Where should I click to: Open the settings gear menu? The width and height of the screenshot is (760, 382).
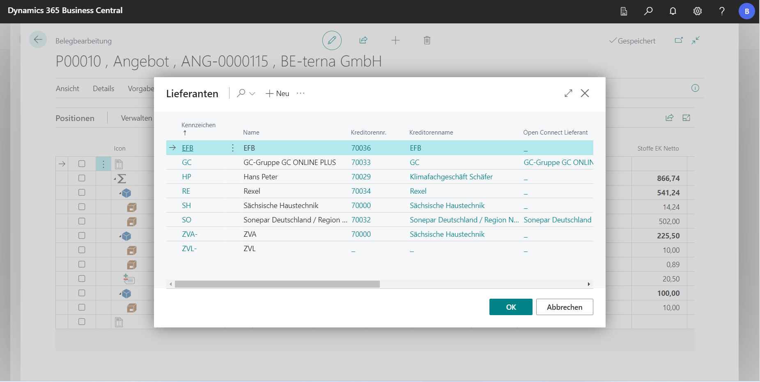[698, 11]
